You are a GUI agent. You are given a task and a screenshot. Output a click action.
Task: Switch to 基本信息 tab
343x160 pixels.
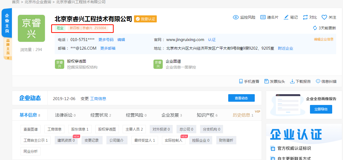[x=30, y=115]
